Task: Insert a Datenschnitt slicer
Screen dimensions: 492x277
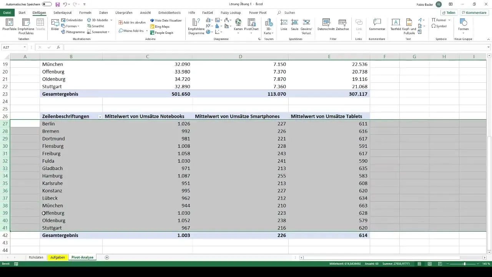Action: click(326, 25)
